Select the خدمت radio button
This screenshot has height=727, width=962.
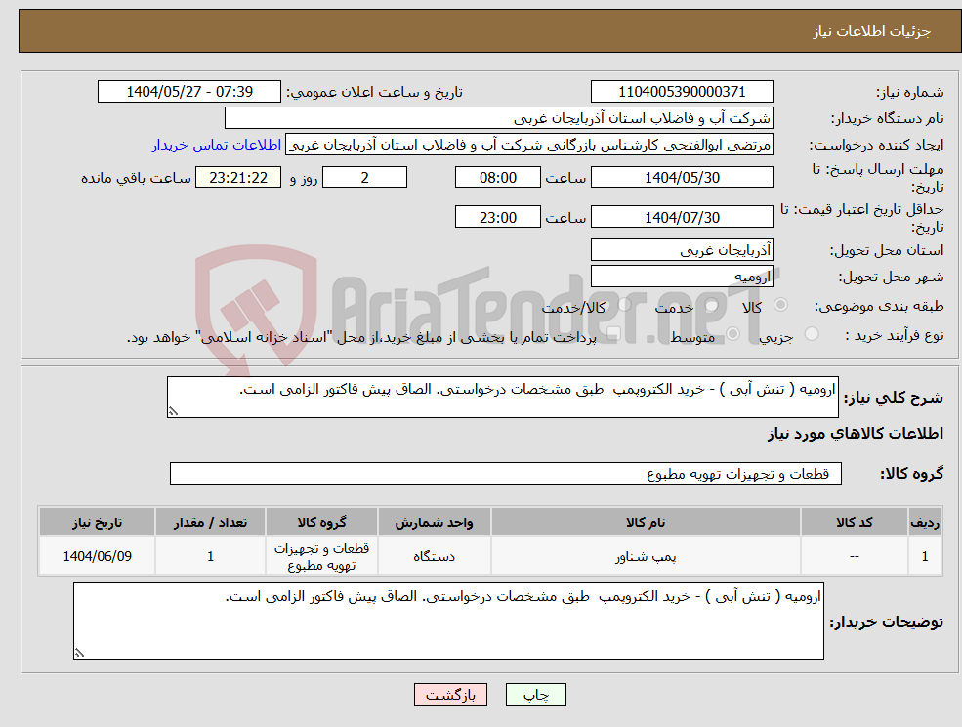coord(712,305)
